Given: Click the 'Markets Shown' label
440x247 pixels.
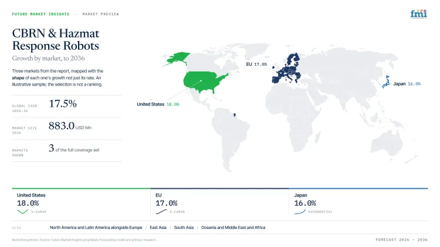Looking at the screenshot, I should click(20, 153).
